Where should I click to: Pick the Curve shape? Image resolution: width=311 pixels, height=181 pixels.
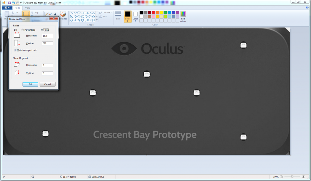tap(75, 13)
